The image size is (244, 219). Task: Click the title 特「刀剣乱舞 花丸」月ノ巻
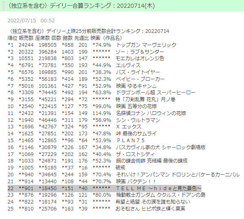pyautogui.click(x=145, y=100)
